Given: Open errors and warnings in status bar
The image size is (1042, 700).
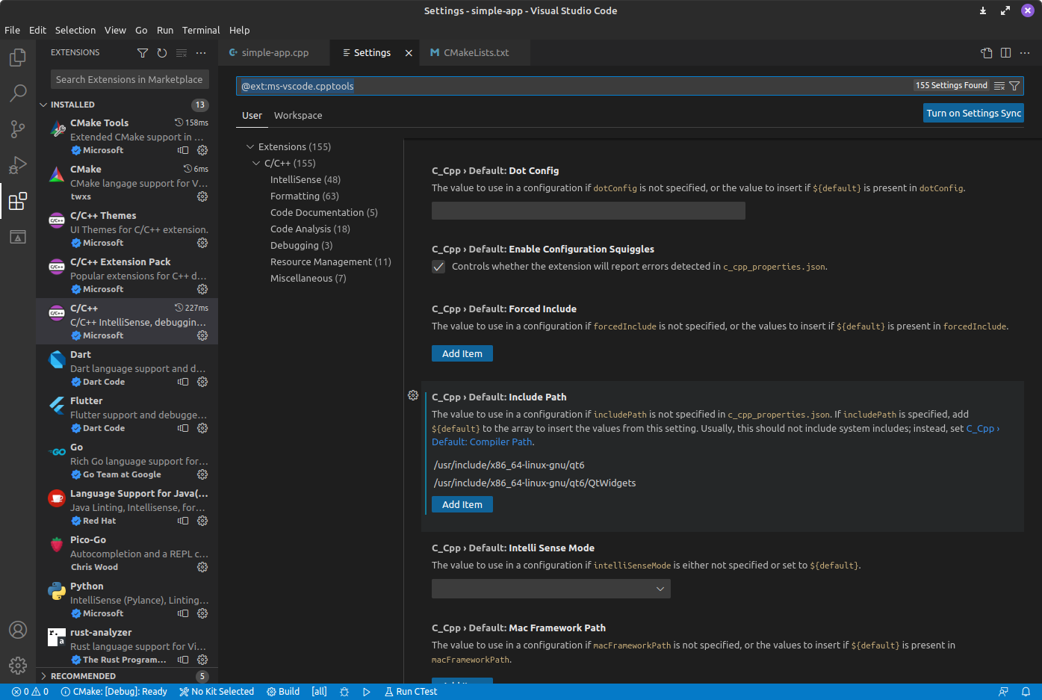Looking at the screenshot, I should [x=30, y=692].
